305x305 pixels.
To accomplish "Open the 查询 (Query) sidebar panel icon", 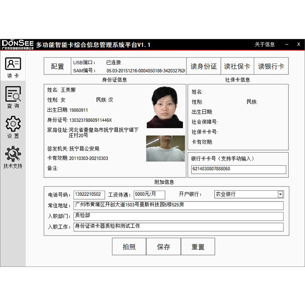I will tap(13, 95).
